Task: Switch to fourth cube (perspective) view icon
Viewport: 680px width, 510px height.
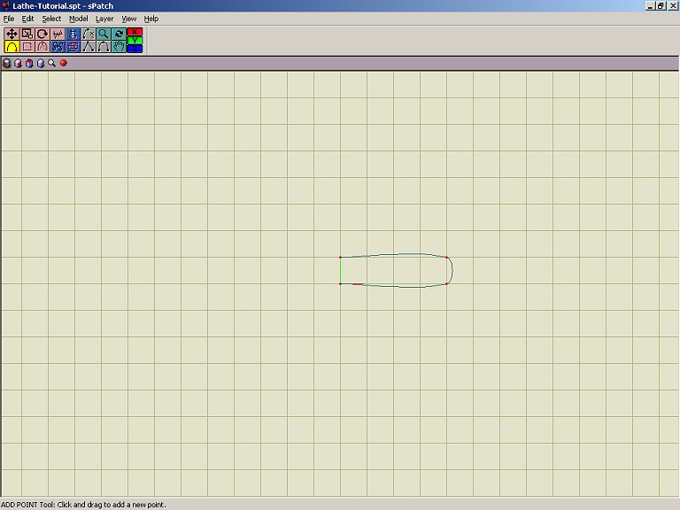Action: [x=41, y=64]
